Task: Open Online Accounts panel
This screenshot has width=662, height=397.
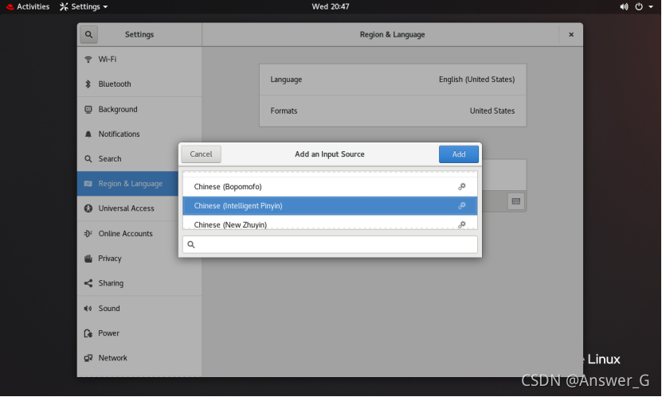Action: click(139, 233)
